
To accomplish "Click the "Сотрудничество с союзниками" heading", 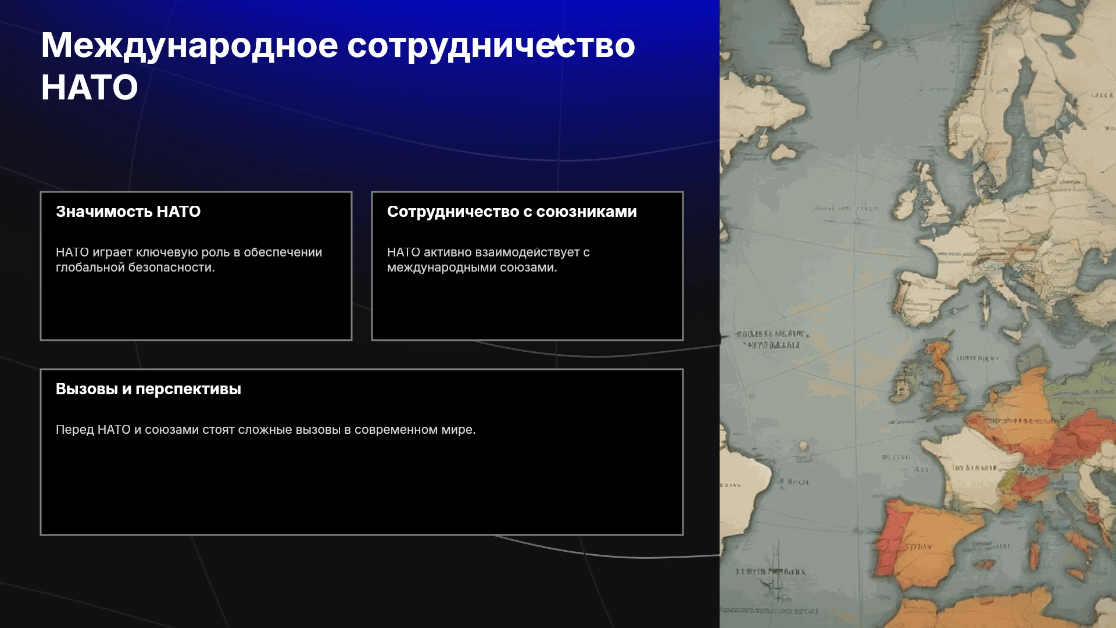I will tap(512, 212).
